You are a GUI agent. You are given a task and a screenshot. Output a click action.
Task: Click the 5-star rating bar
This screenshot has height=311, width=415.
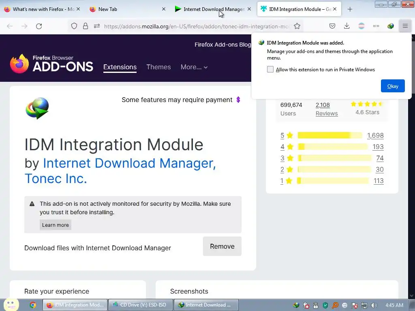[330, 135]
